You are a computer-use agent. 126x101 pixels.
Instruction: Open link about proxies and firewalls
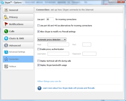tap(69, 88)
